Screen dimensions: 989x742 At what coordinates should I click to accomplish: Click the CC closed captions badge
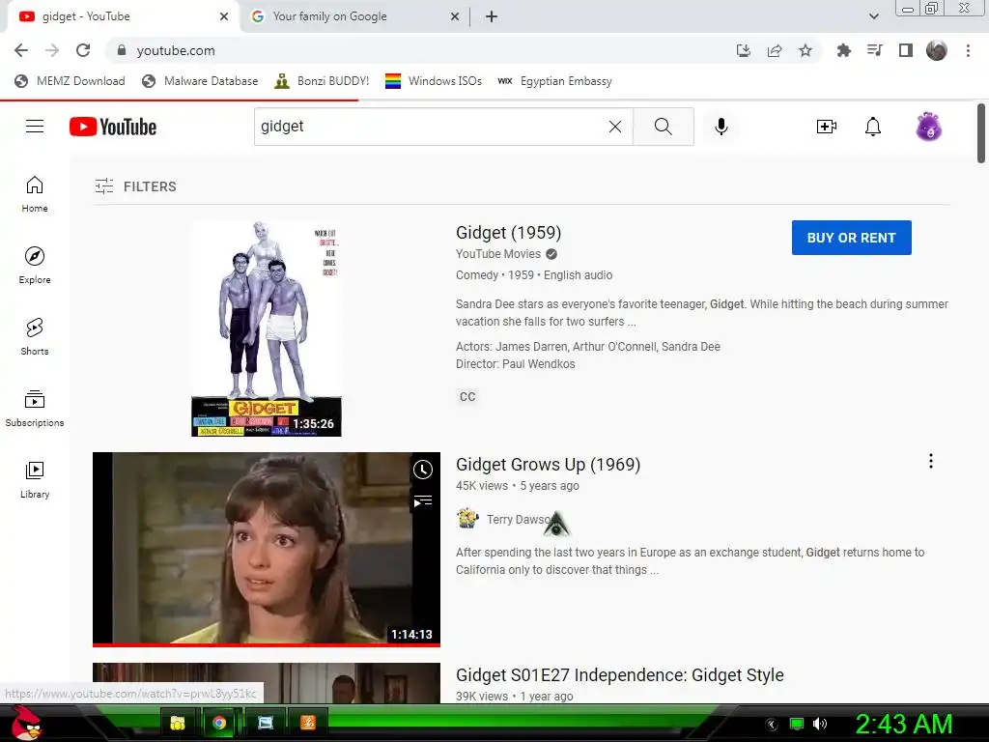(467, 397)
